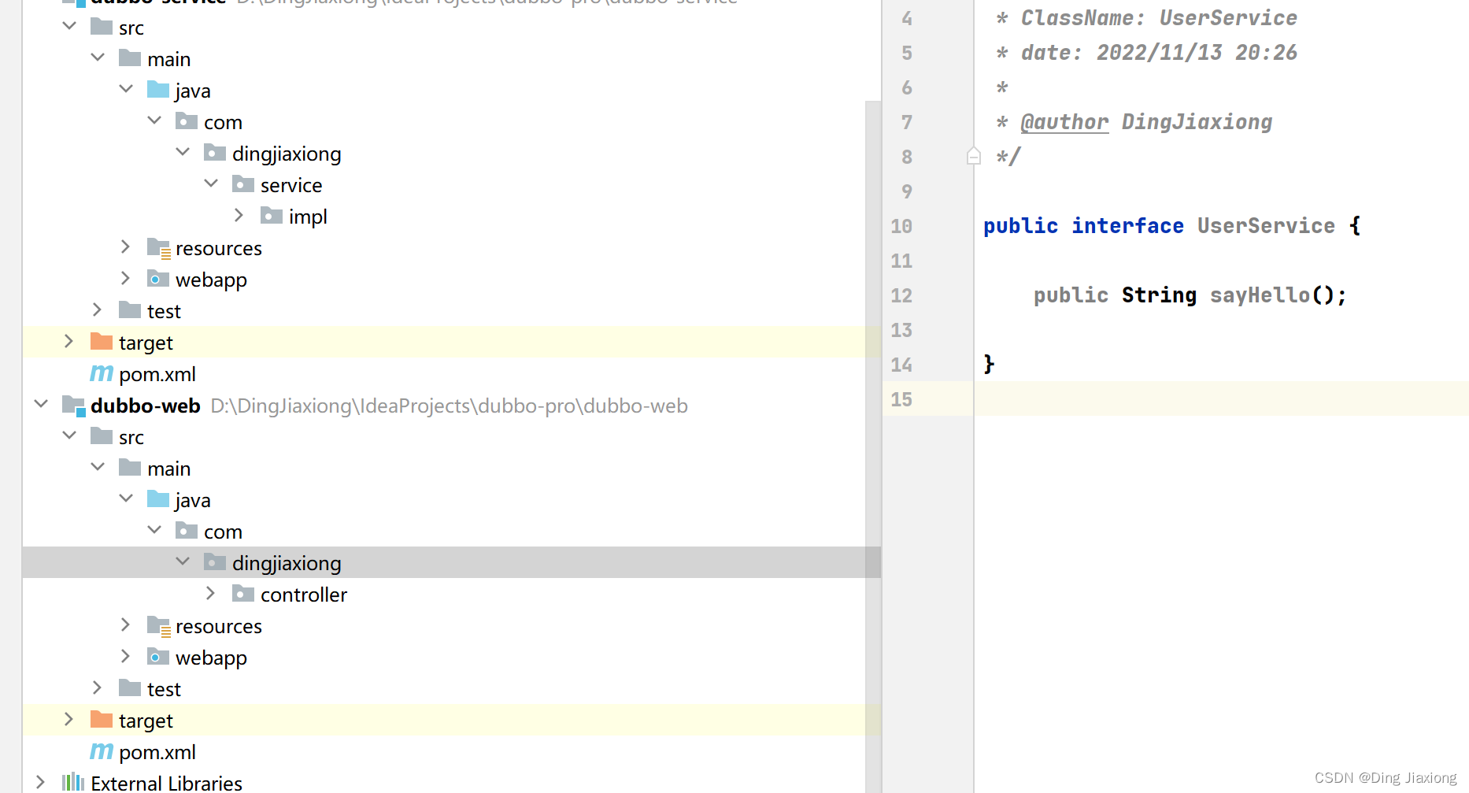The width and height of the screenshot is (1469, 793).
Task: Collapse the com package in dubbo-service
Action: coord(154,120)
